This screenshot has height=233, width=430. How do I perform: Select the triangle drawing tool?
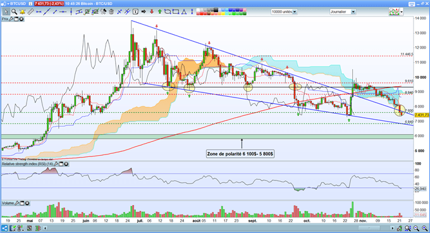pos(184,12)
